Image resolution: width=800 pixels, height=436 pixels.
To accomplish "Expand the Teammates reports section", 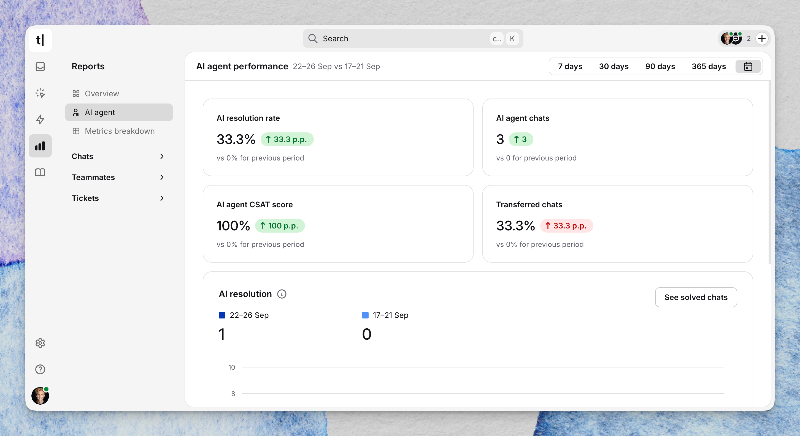I will 118,177.
